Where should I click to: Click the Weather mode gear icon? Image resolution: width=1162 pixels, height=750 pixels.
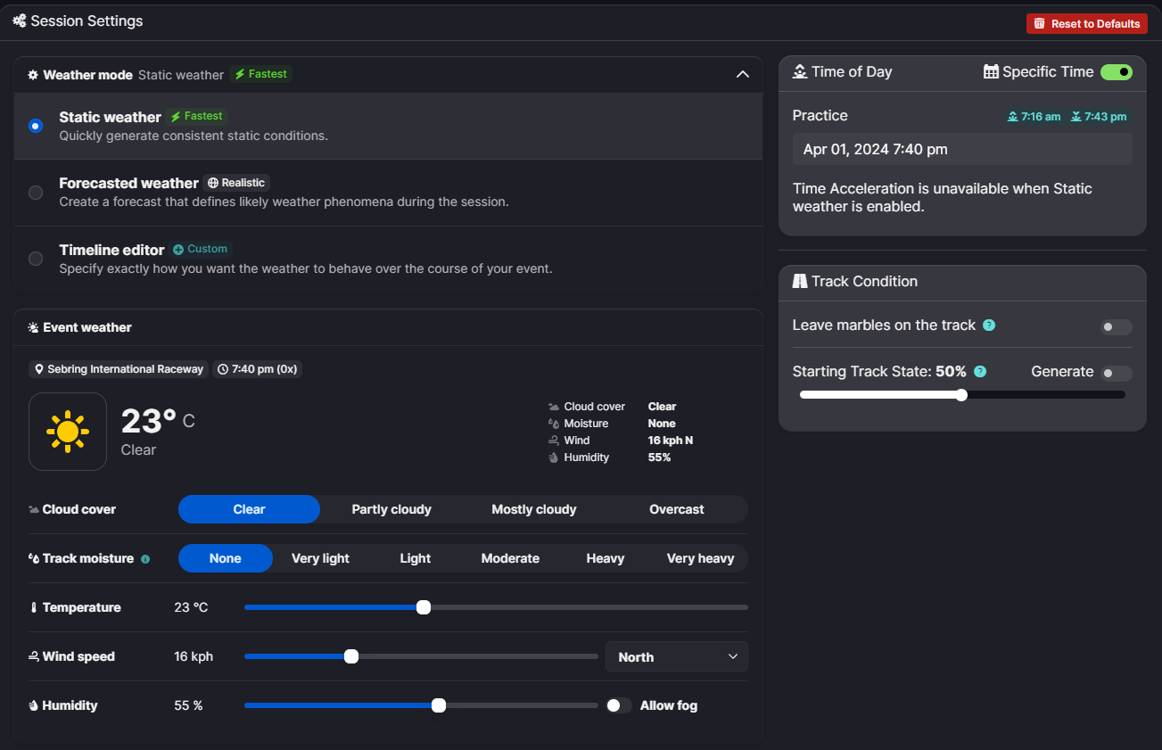pyautogui.click(x=33, y=75)
